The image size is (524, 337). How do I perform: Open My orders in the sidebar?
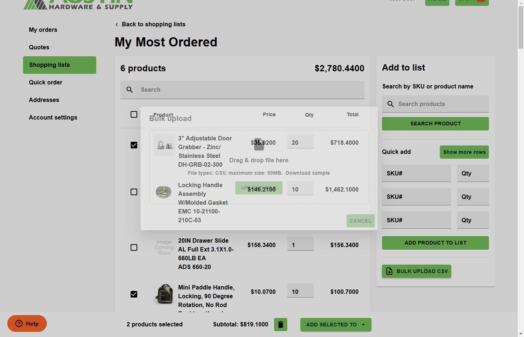[x=43, y=30]
